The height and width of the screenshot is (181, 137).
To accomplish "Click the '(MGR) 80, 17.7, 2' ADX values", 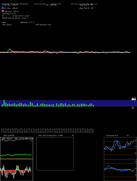I will 27,22.
